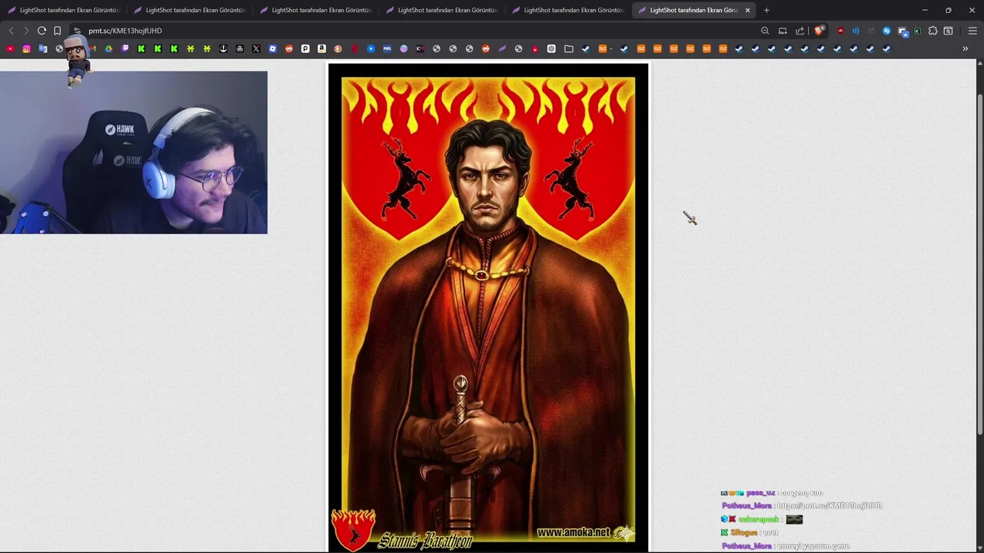Open the Extensions puzzle-piece menu
This screenshot has width=984, height=553.
click(932, 31)
